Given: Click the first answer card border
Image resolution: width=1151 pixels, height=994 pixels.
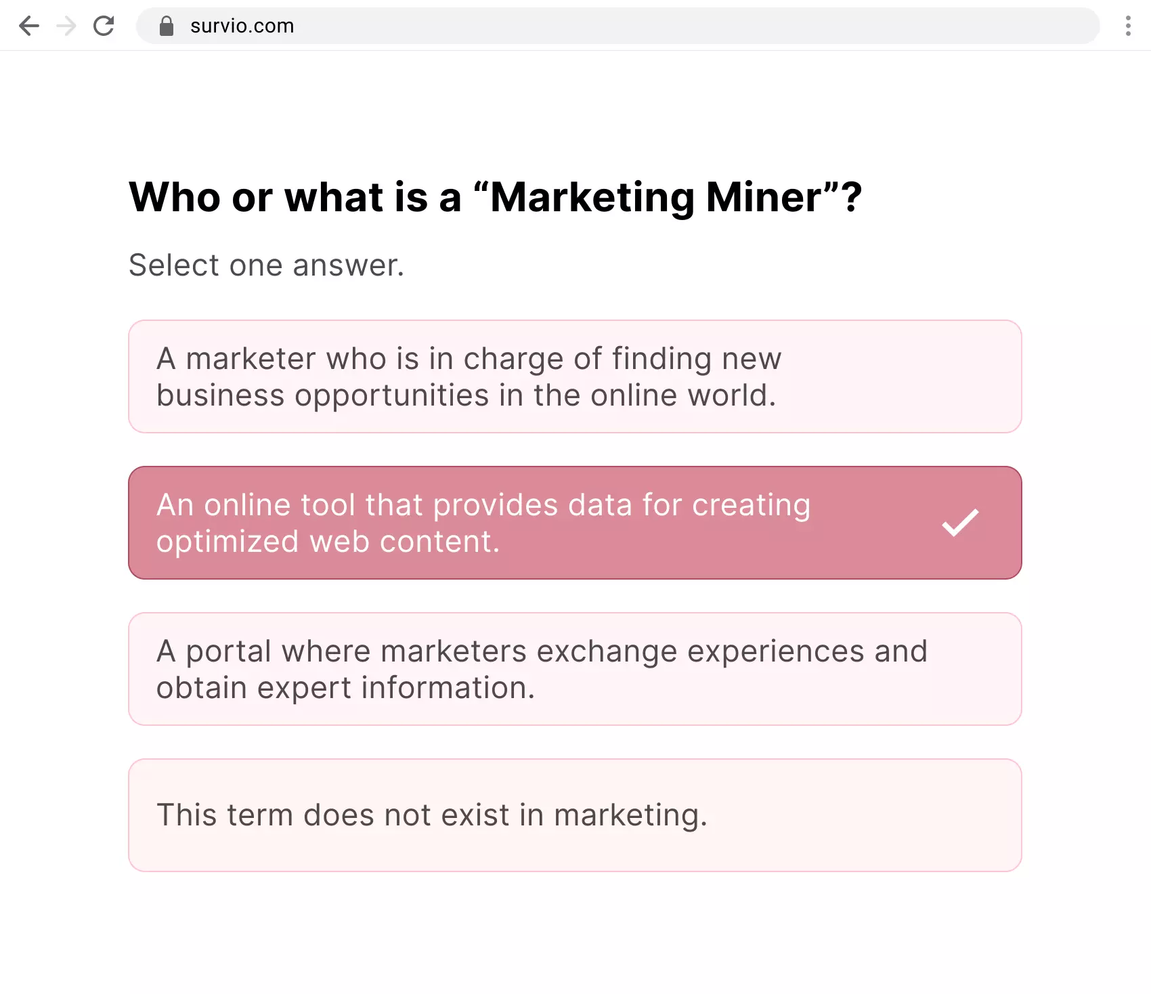Looking at the screenshot, I should pos(574,323).
